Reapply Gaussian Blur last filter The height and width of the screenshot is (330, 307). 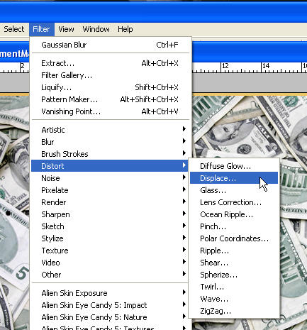110,45
